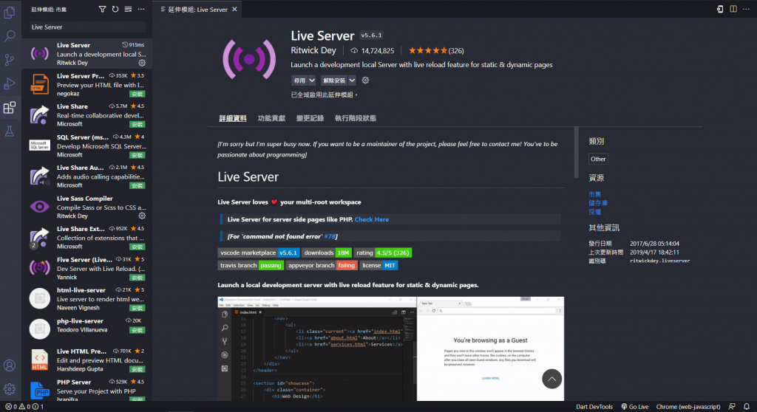Select the Live Server extension editor tab
The image size is (757, 412).
tap(198, 9)
